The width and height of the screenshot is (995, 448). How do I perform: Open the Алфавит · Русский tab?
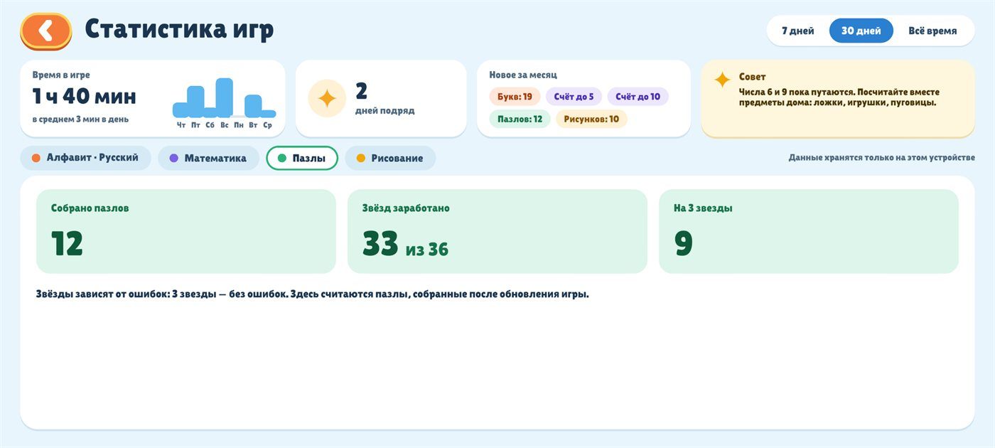(x=85, y=158)
